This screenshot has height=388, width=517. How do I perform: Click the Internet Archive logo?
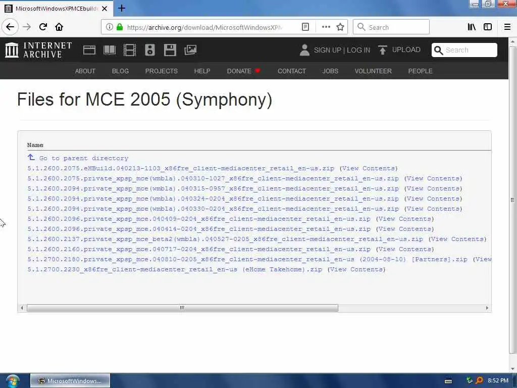tap(38, 50)
